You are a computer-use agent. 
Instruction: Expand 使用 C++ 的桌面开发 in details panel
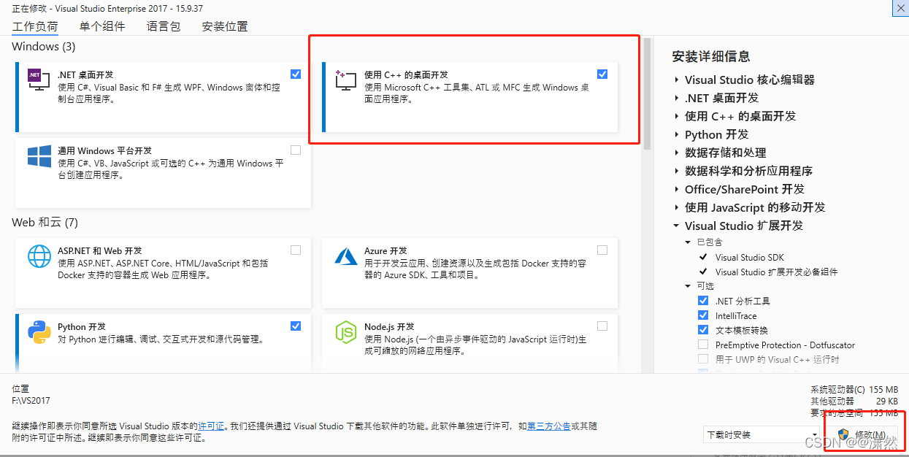click(676, 116)
